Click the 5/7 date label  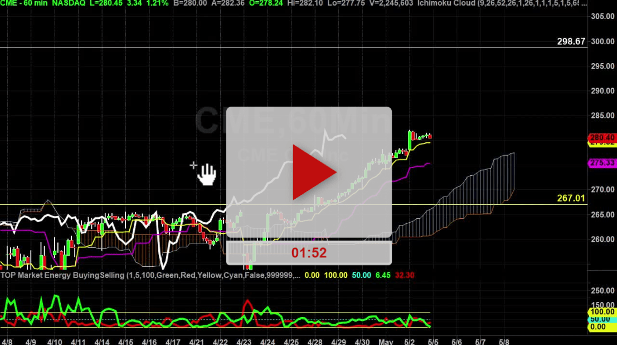tap(480, 342)
